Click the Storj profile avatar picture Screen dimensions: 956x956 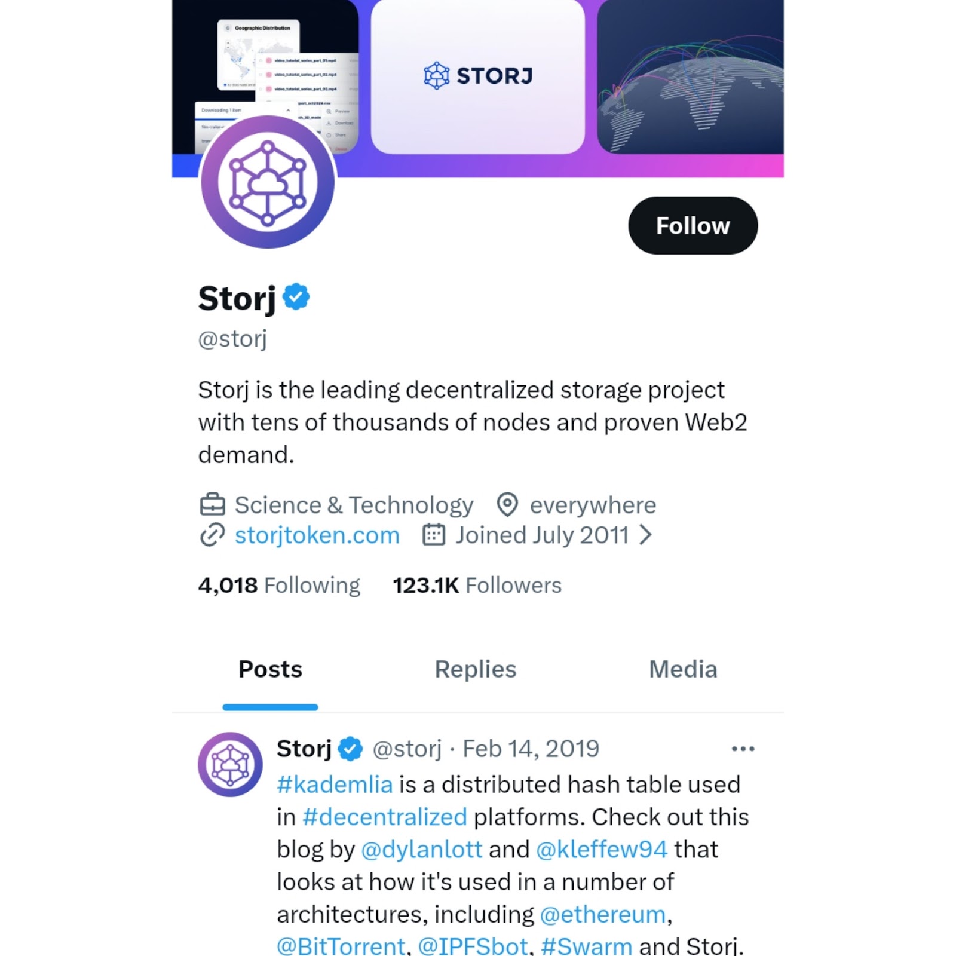[x=268, y=181]
